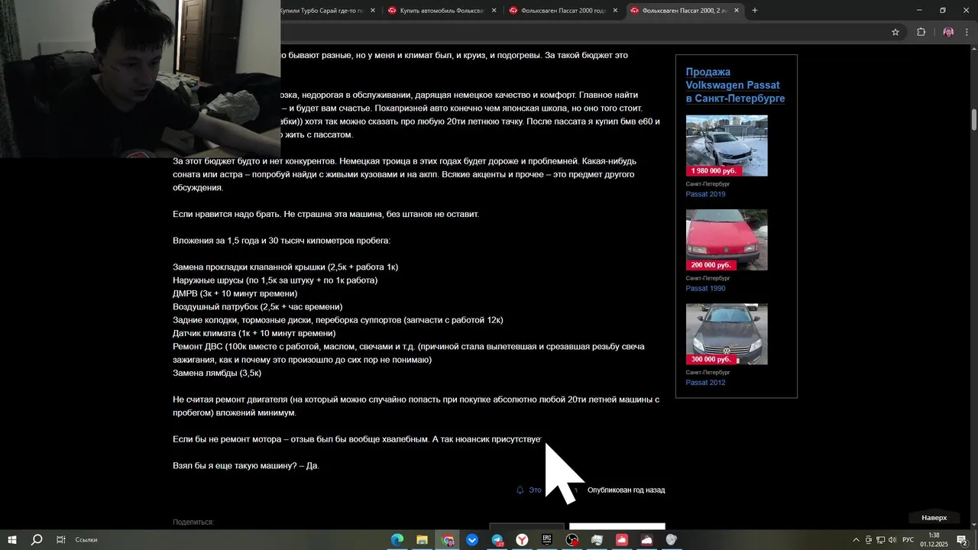This screenshot has width=978, height=550.
Task: Click the '300 000 руб.' price tag
Action: tap(711, 359)
